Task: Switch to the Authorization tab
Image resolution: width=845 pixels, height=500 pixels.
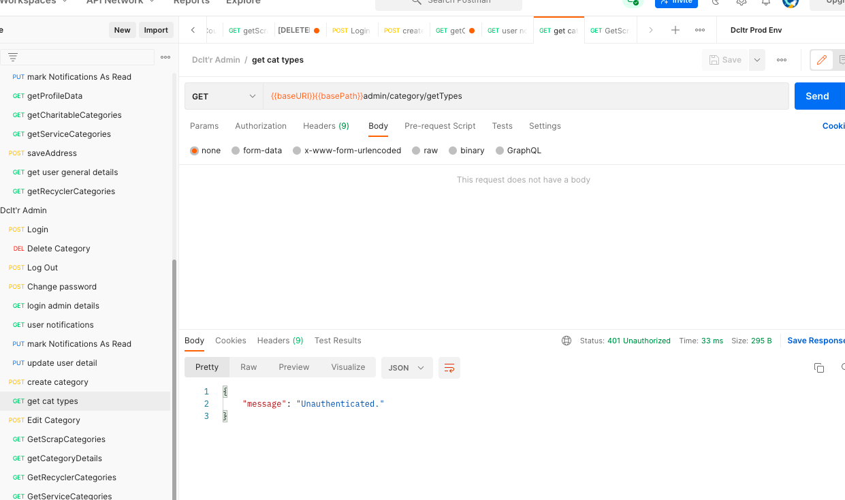Action: (x=261, y=126)
